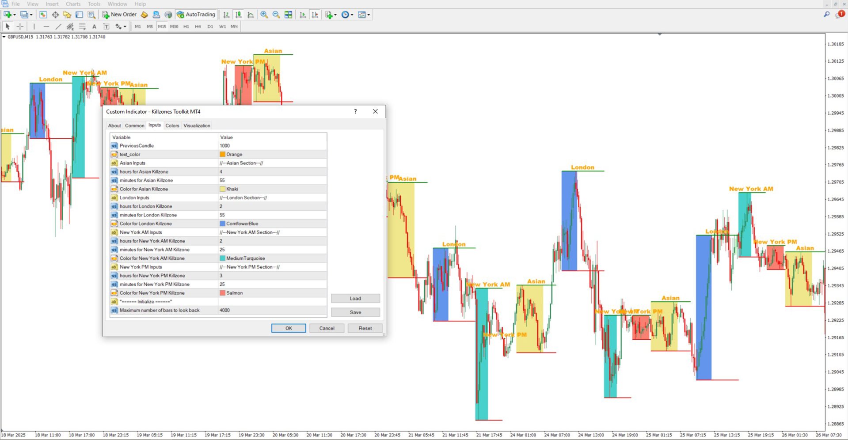Click OK in the indicator dialog
Image resolution: width=848 pixels, height=440 pixels.
tap(289, 328)
